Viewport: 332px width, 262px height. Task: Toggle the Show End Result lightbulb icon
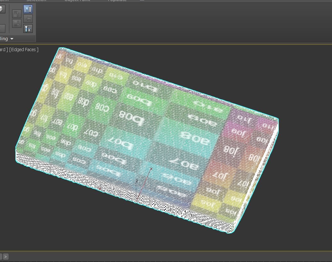(28, 9)
